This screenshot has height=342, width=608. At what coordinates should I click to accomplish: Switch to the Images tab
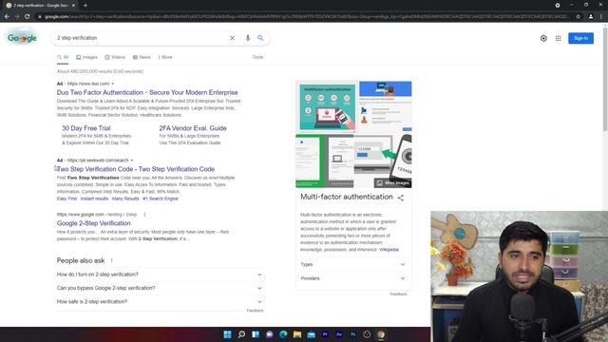tap(86, 57)
